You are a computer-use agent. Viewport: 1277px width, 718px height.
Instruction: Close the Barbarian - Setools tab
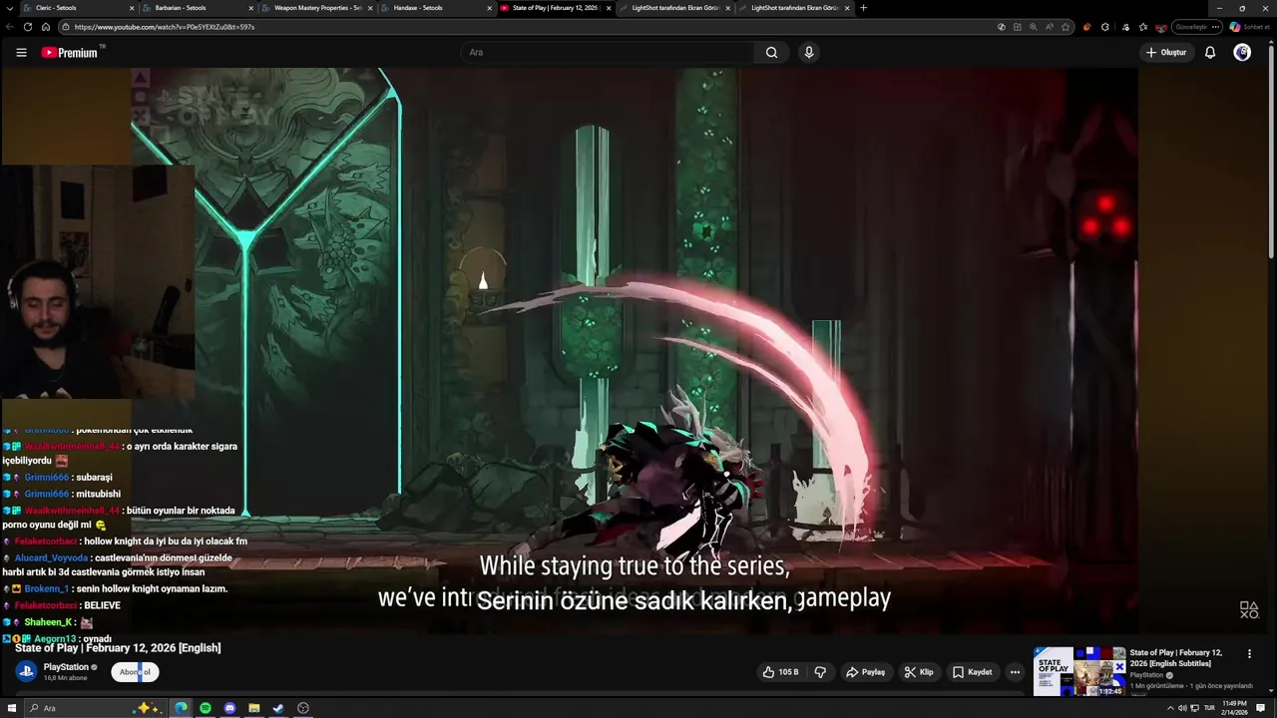pyautogui.click(x=251, y=8)
